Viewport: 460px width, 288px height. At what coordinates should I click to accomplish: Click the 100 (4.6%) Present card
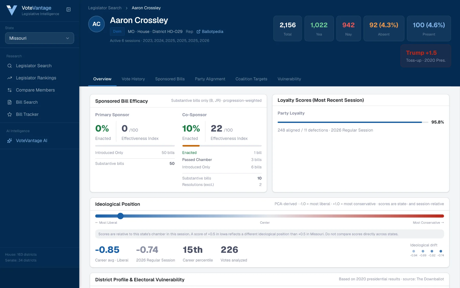(429, 29)
